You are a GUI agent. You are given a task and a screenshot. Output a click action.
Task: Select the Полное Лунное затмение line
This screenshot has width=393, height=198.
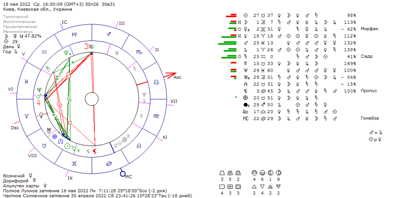85,191
